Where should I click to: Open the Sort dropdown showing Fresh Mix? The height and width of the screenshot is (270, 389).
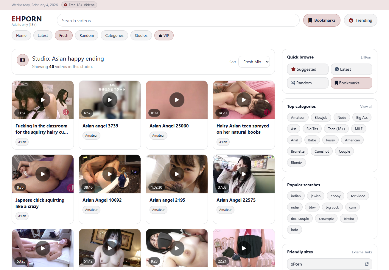pos(254,62)
